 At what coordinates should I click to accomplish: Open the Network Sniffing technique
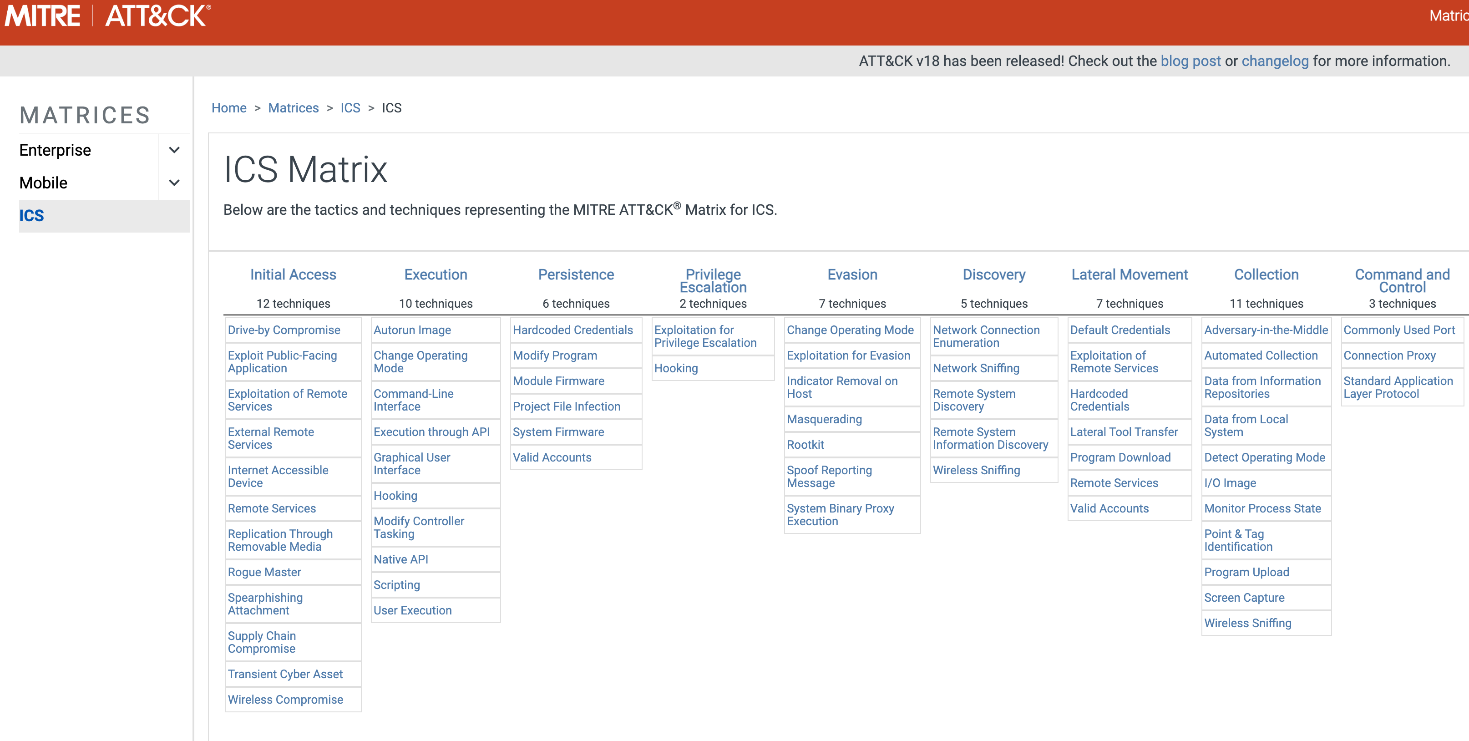976,368
